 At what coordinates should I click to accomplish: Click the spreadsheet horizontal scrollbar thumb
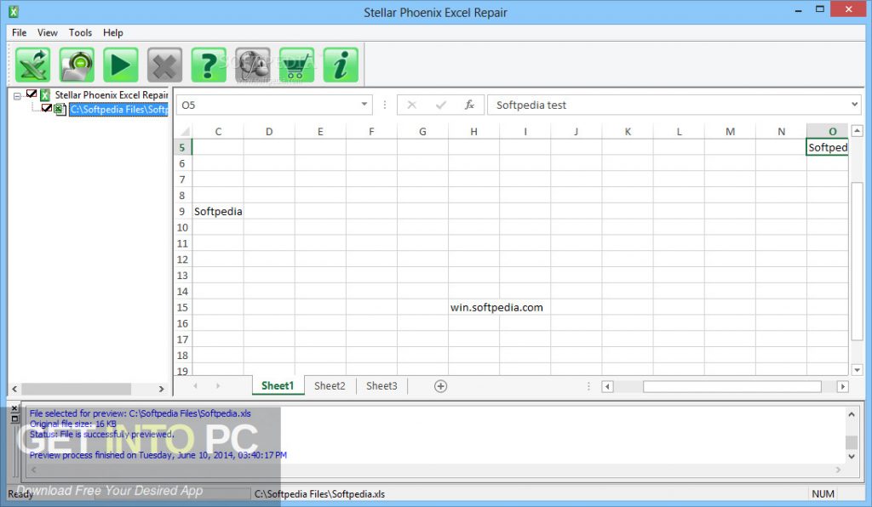pos(731,386)
